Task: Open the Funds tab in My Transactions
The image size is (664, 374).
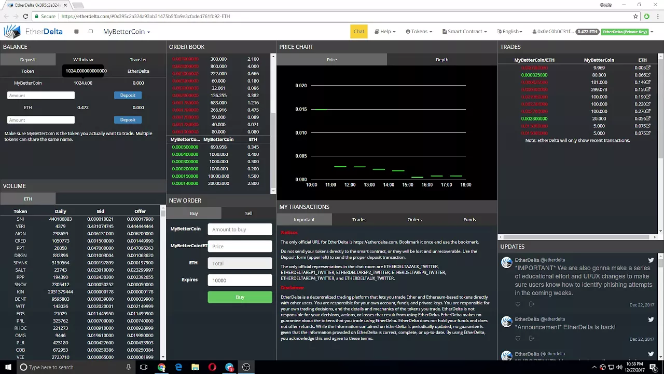Action: coord(469,220)
